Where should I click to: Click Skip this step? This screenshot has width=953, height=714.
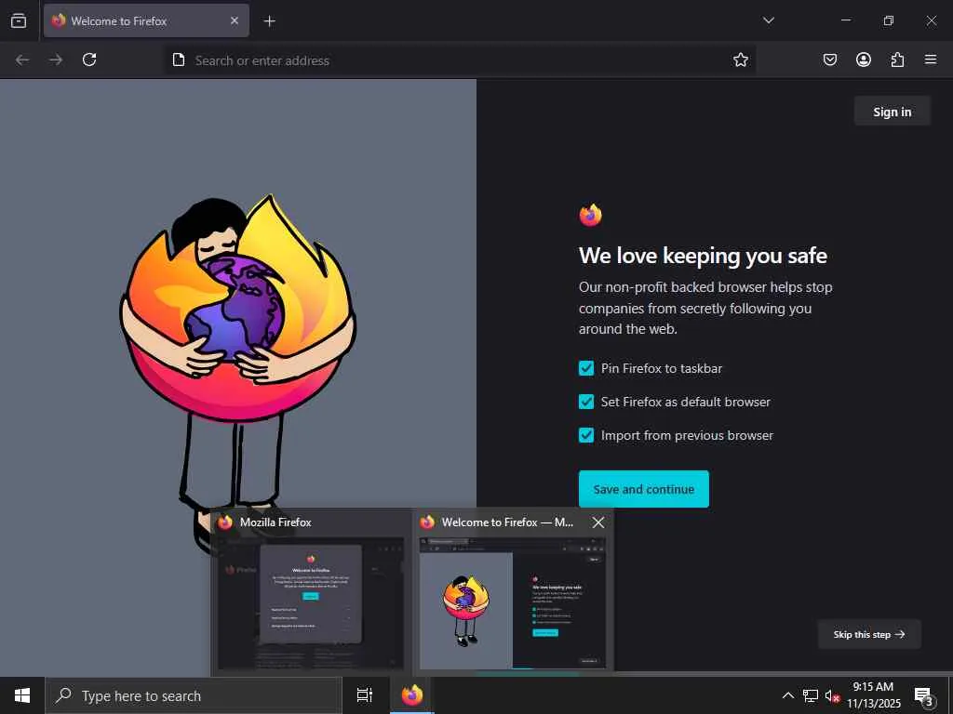(x=869, y=634)
